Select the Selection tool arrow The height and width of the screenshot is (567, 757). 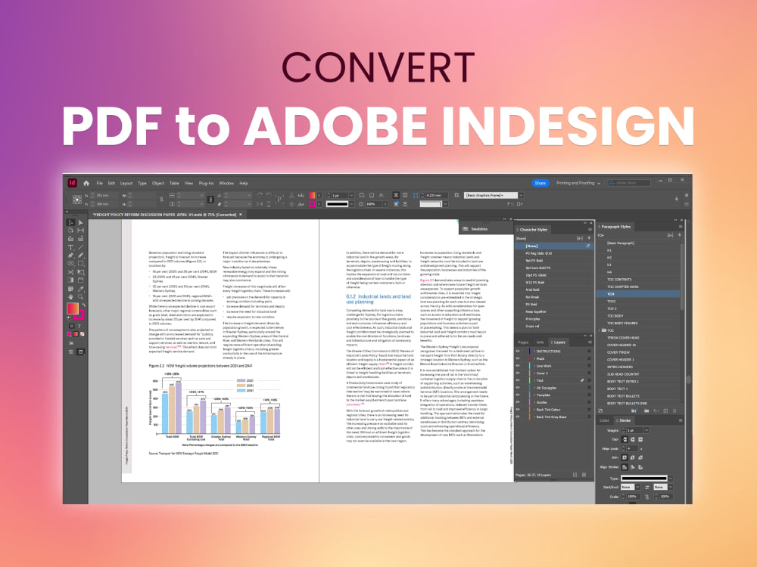(70, 222)
